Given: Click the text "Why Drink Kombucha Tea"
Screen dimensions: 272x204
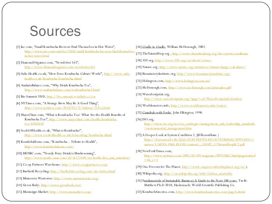Looking at the screenshot, I should coord(71,85).
